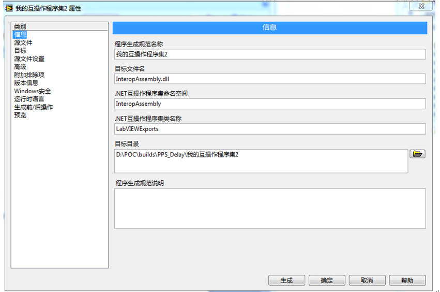Click the .NET互操作程序集命名空间 label
Image resolution: width=440 pixels, height=292 pixels.
click(x=151, y=94)
